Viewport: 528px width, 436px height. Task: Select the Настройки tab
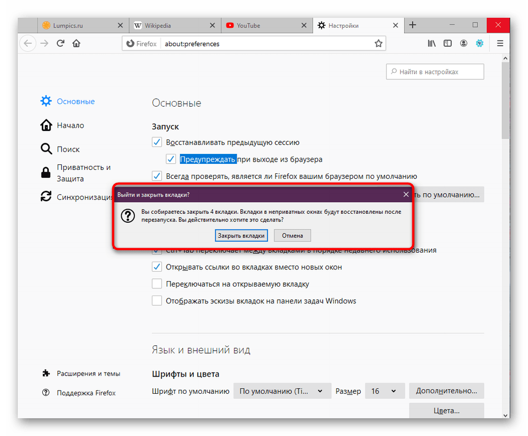point(358,26)
